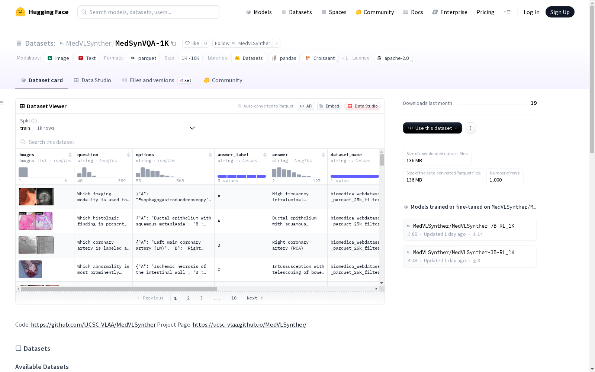
Task: Click the Hugging Face logo icon
Action: pos(20,12)
